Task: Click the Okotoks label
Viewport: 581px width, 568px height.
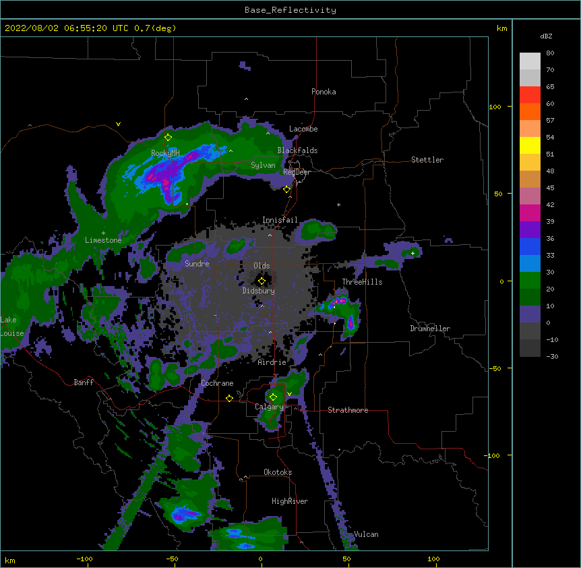Action: tap(278, 472)
